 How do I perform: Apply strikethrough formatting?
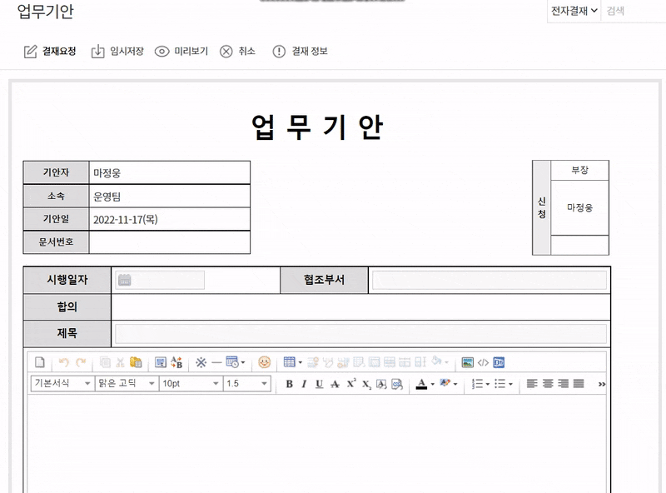click(x=335, y=383)
